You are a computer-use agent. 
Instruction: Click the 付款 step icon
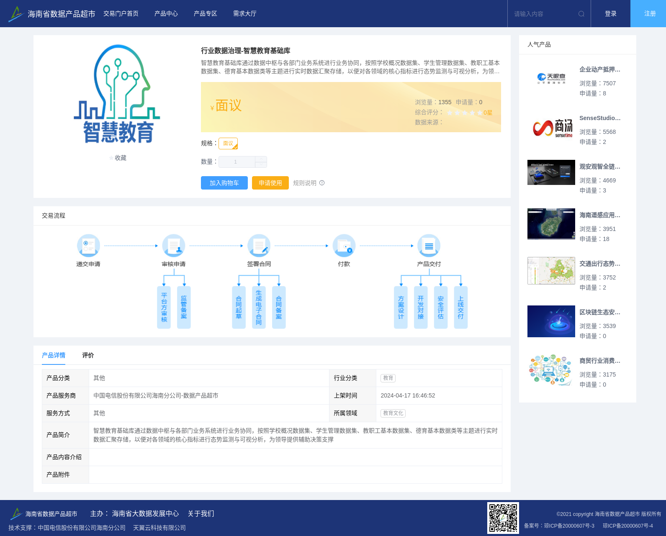(x=344, y=246)
